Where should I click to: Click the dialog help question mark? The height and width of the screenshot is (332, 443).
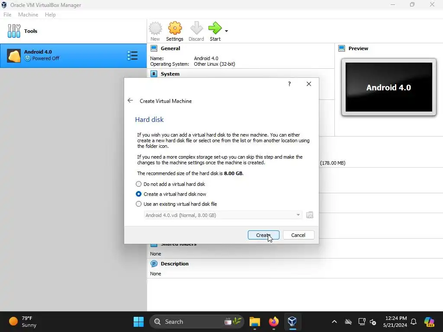click(x=289, y=84)
